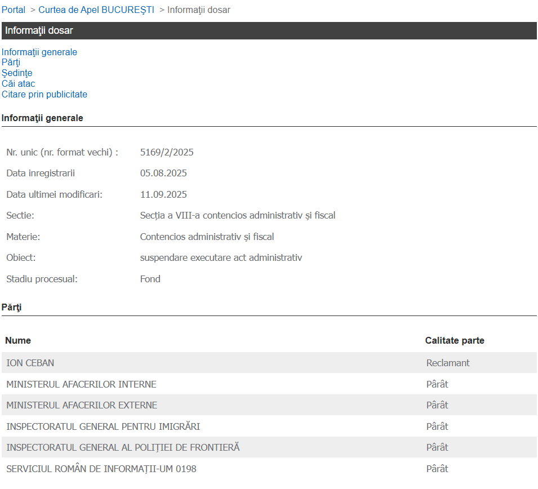Screen dimensions: 538x489
Task: Select registration date 05.08.2025
Action: [163, 174]
